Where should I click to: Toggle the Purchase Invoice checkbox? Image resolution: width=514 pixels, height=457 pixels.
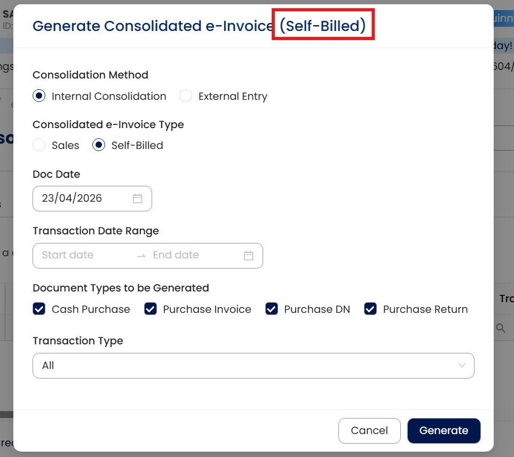tap(151, 309)
